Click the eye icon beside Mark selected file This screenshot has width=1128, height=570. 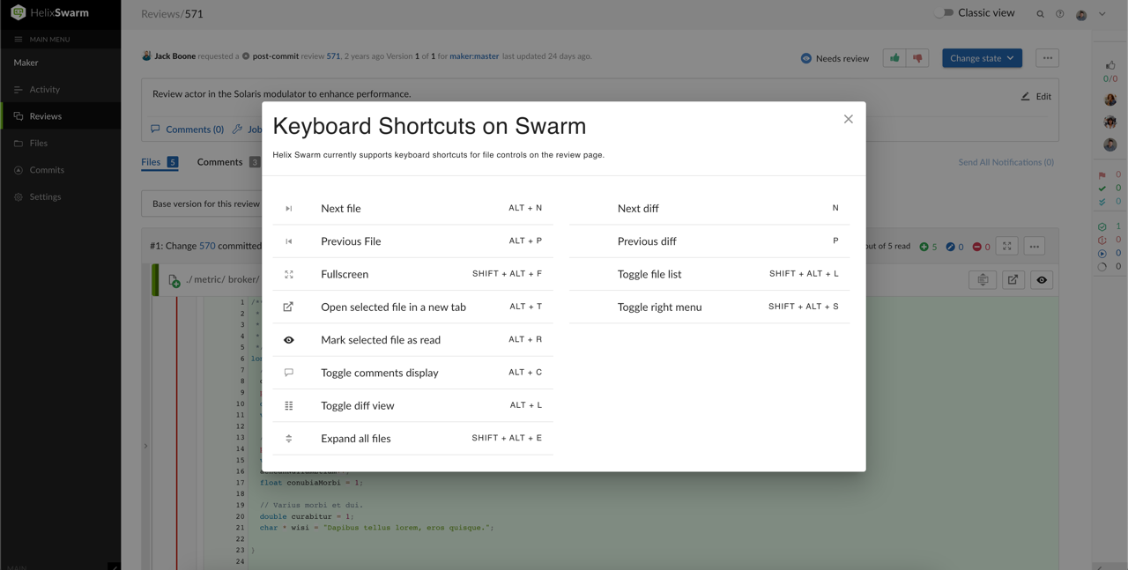[288, 340]
